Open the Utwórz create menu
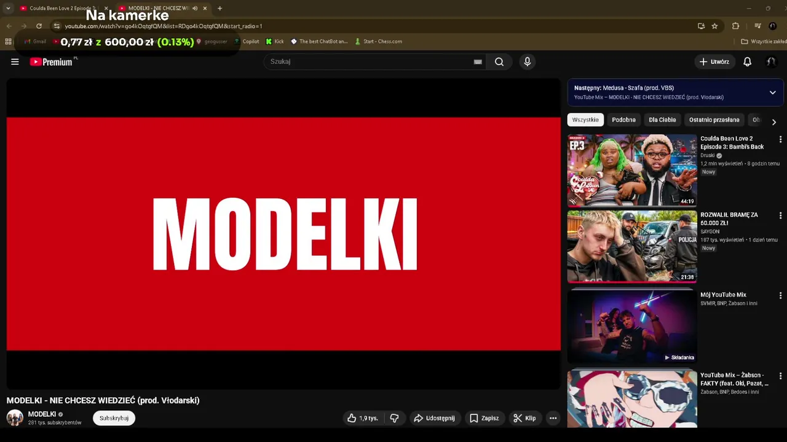 click(x=714, y=61)
